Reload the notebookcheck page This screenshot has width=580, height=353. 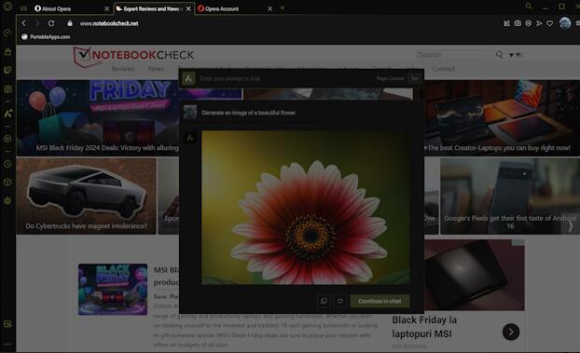(51, 23)
